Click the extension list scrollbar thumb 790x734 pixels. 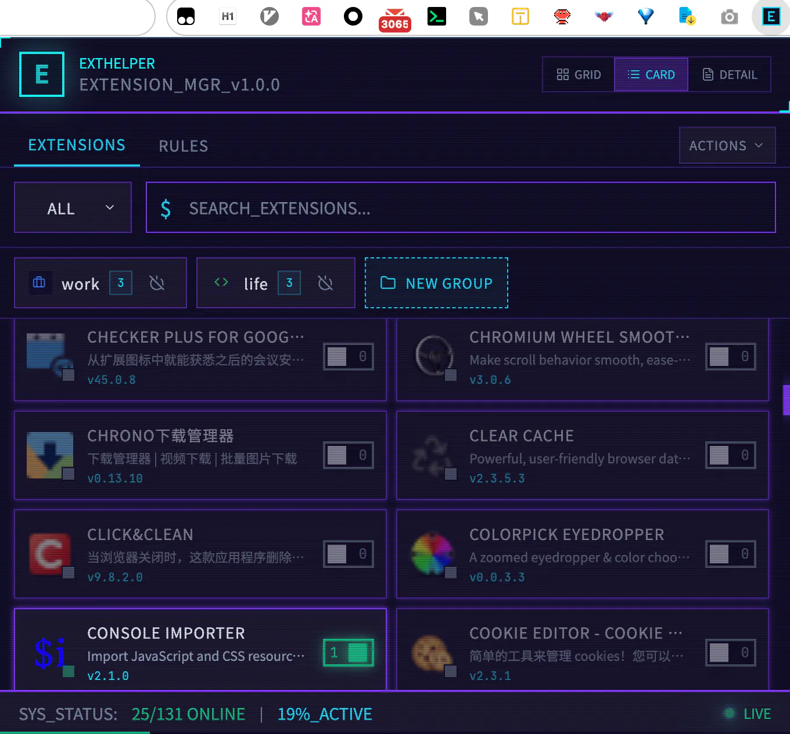[x=786, y=400]
